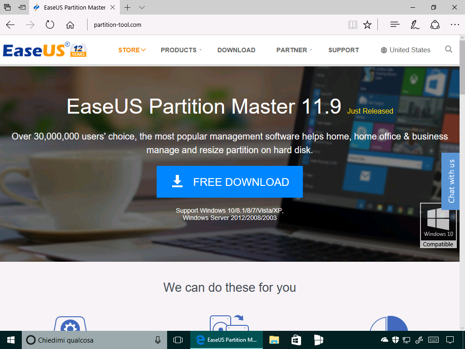Open the touch keyboard icon
This screenshot has height=349, width=465.
[x=434, y=340]
